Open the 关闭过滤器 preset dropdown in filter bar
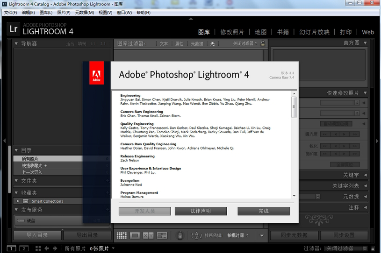Viewport: 381px width, 263px height. tap(244, 43)
